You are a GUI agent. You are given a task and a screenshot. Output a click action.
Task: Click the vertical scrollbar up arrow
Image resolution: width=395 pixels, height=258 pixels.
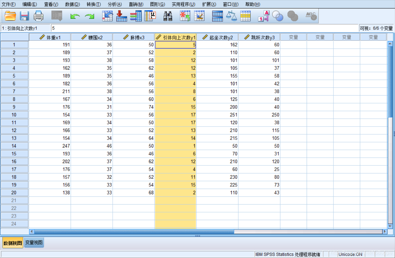(390, 43)
